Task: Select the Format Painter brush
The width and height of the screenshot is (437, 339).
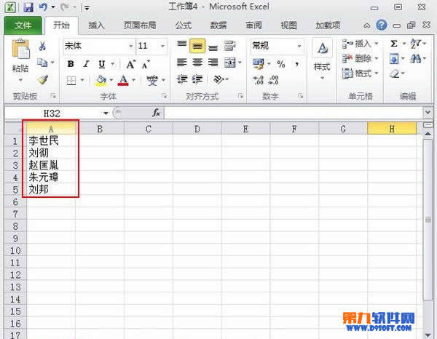Action: 43,79
